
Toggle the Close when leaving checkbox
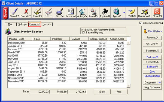coord(140,23)
